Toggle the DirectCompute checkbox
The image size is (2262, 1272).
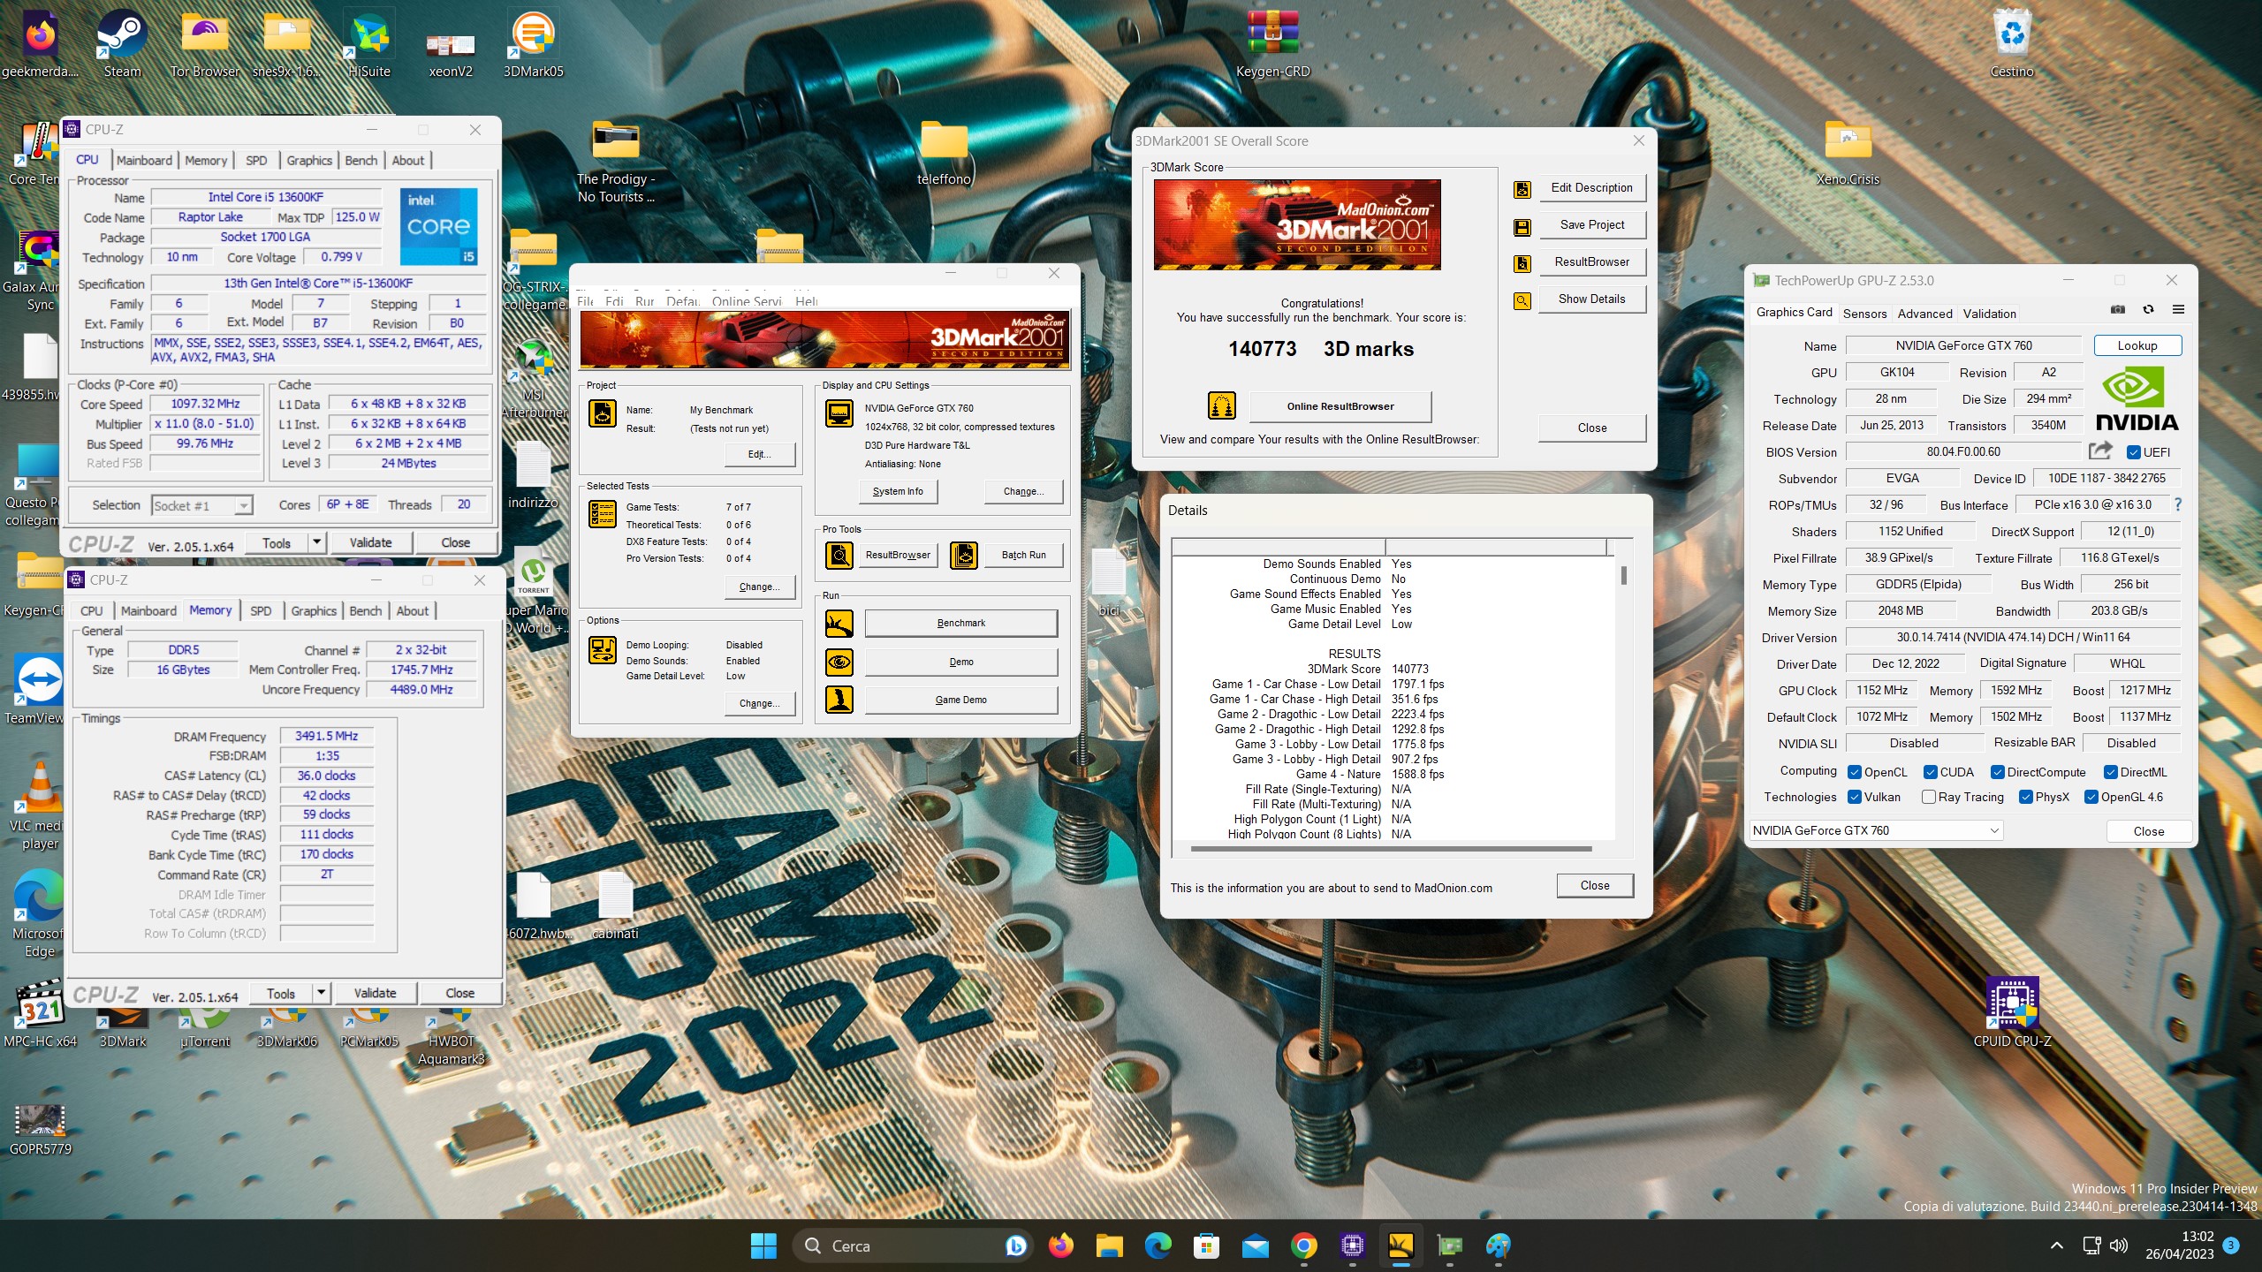(1998, 772)
